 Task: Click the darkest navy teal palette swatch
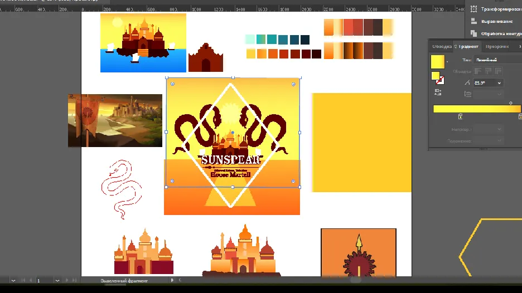pos(305,40)
